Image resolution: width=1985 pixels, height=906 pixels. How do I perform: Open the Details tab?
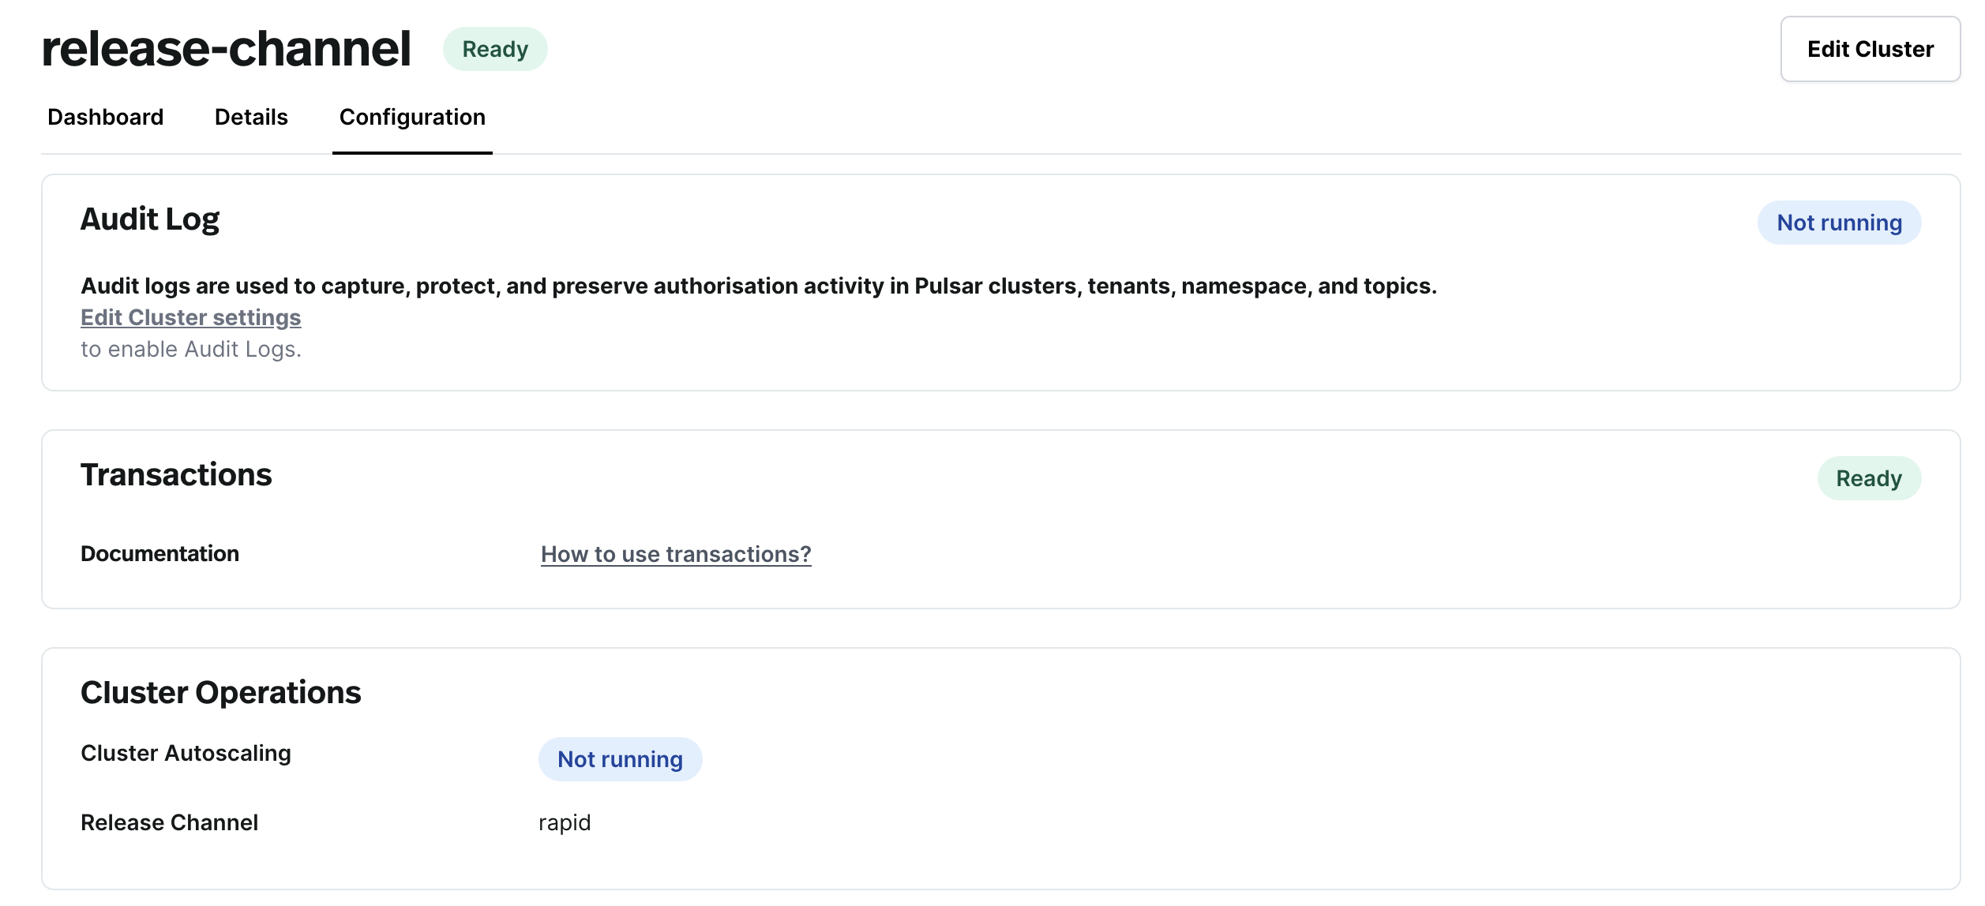251,117
